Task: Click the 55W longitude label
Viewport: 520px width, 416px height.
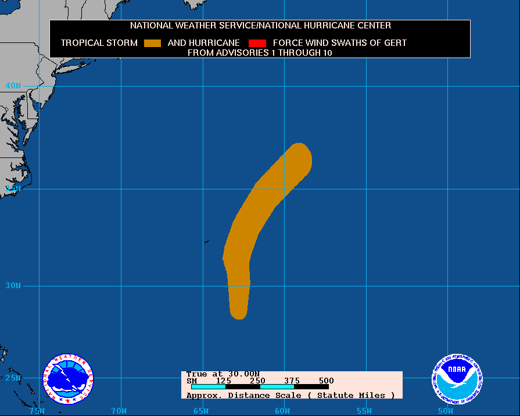Action: point(364,411)
